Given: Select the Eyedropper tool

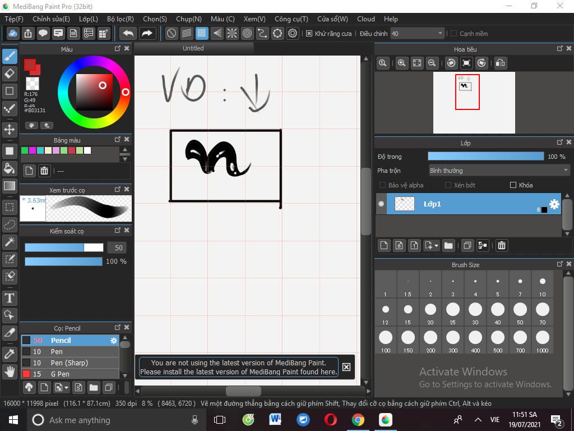Looking at the screenshot, I should point(10,354).
